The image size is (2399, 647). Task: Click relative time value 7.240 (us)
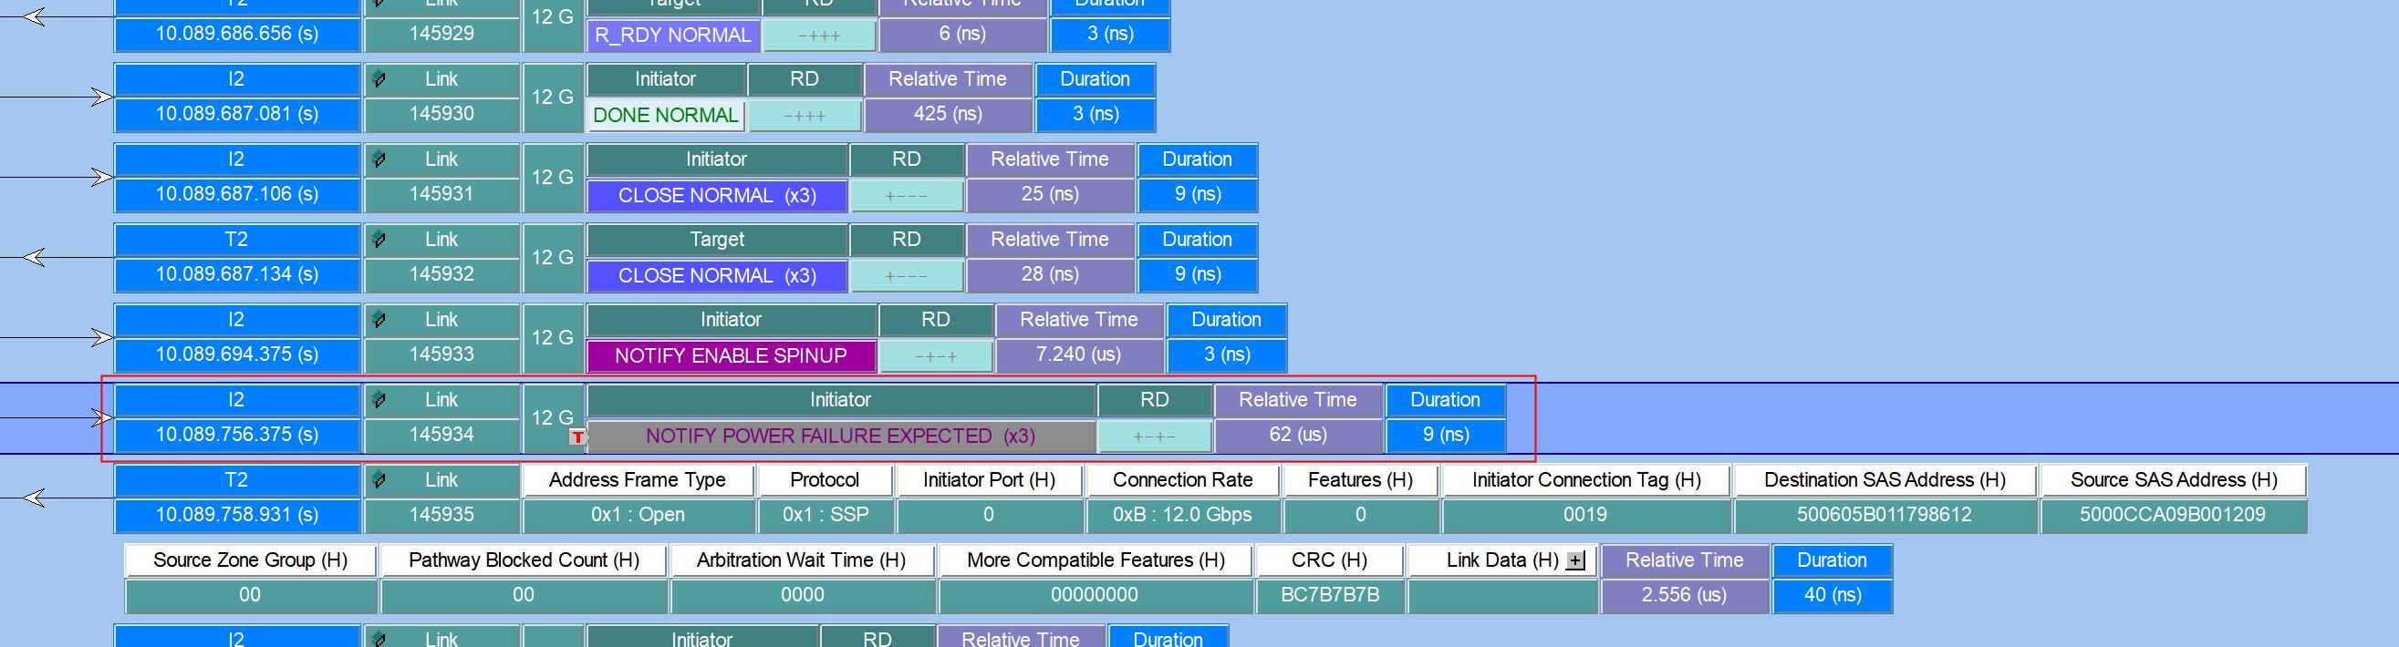click(1078, 354)
